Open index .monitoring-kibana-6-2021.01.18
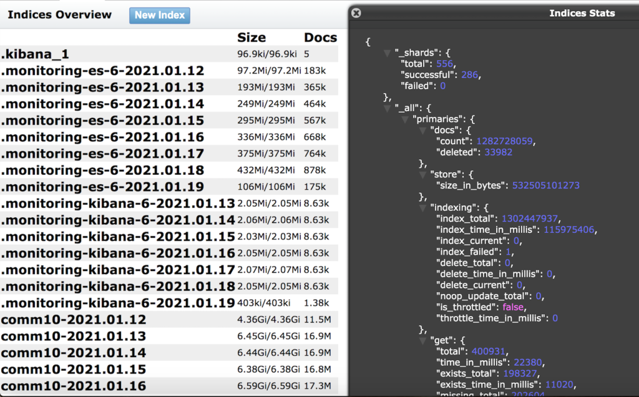639x397 pixels. tap(118, 287)
